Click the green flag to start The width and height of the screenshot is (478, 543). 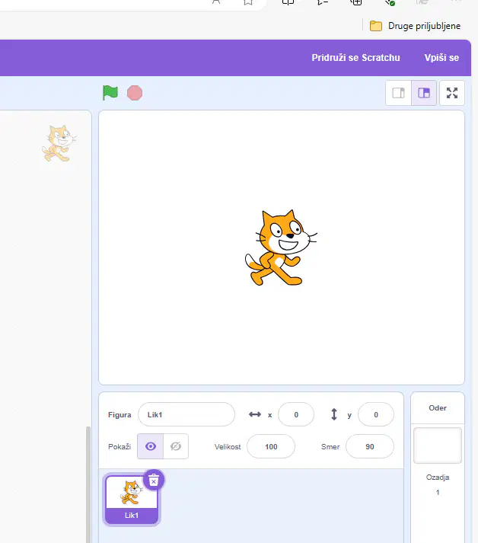click(x=110, y=93)
